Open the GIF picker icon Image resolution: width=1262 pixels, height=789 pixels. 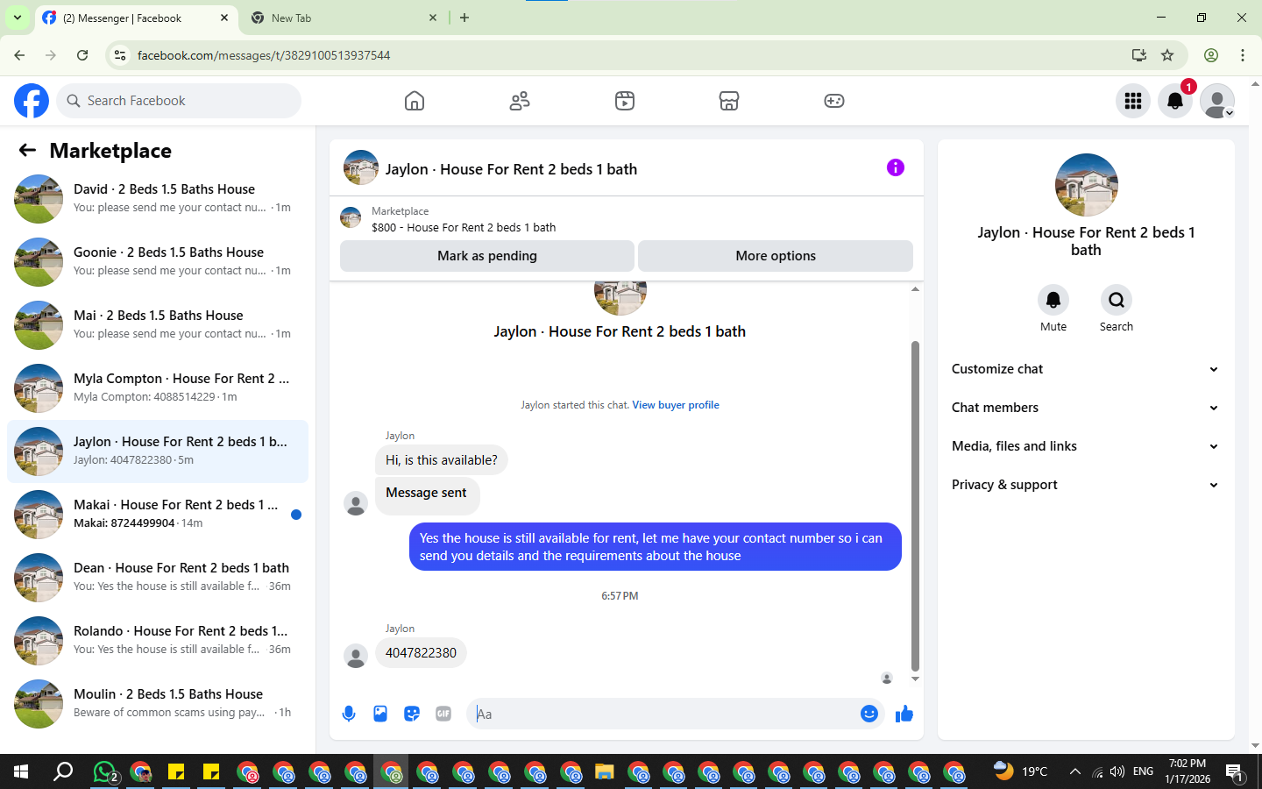(443, 714)
